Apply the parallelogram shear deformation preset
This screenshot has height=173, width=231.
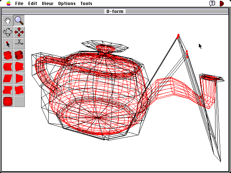click(8, 78)
